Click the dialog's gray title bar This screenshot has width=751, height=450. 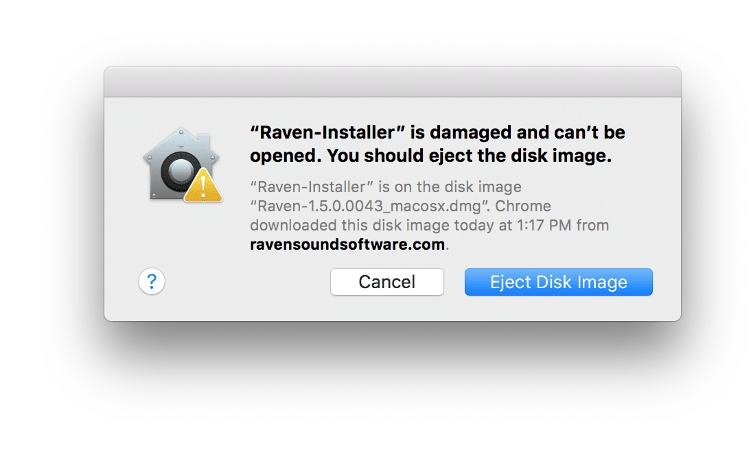393,82
